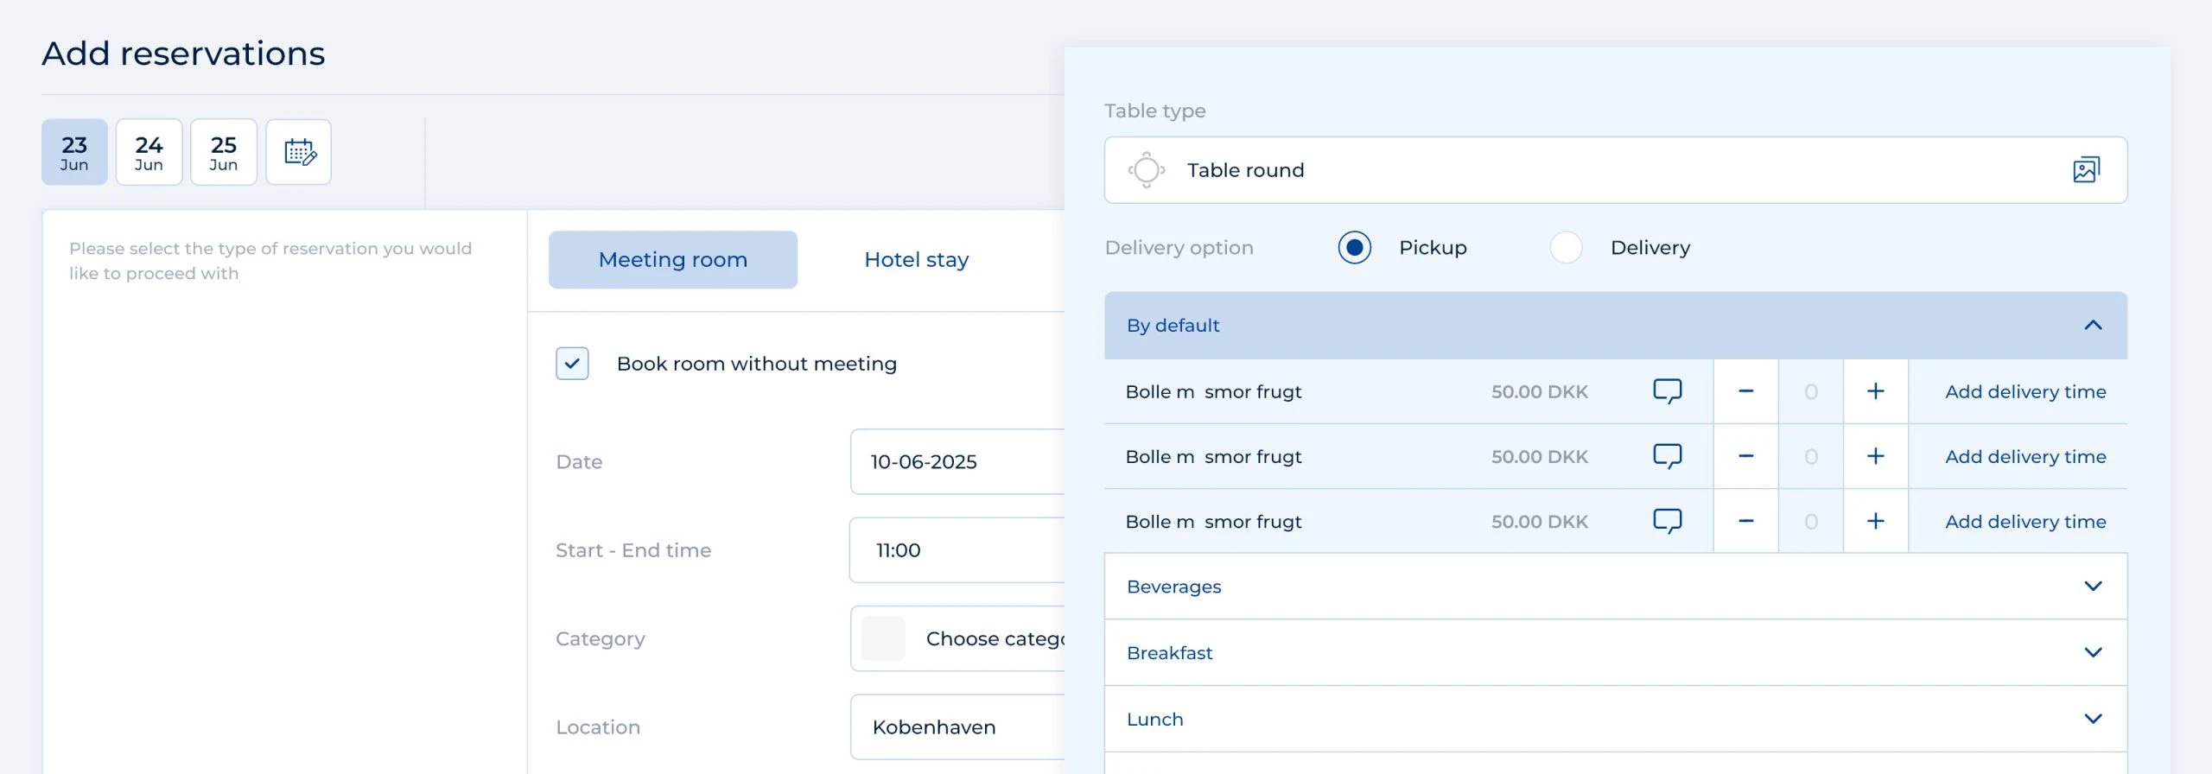Click Add delivery time in second item row
The width and height of the screenshot is (2212, 774).
pos(2025,456)
